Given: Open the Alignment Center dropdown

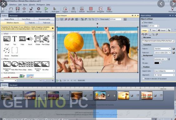Looking at the screenshot, I should point(164,75).
